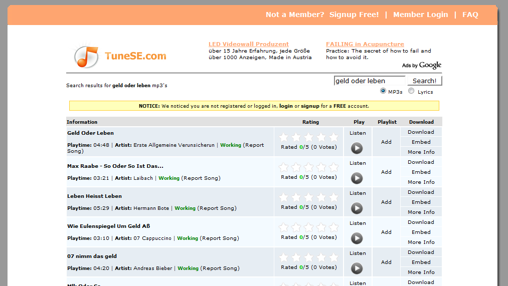
Task: Report Song for Leben Heisst Leben
Action: (217, 208)
